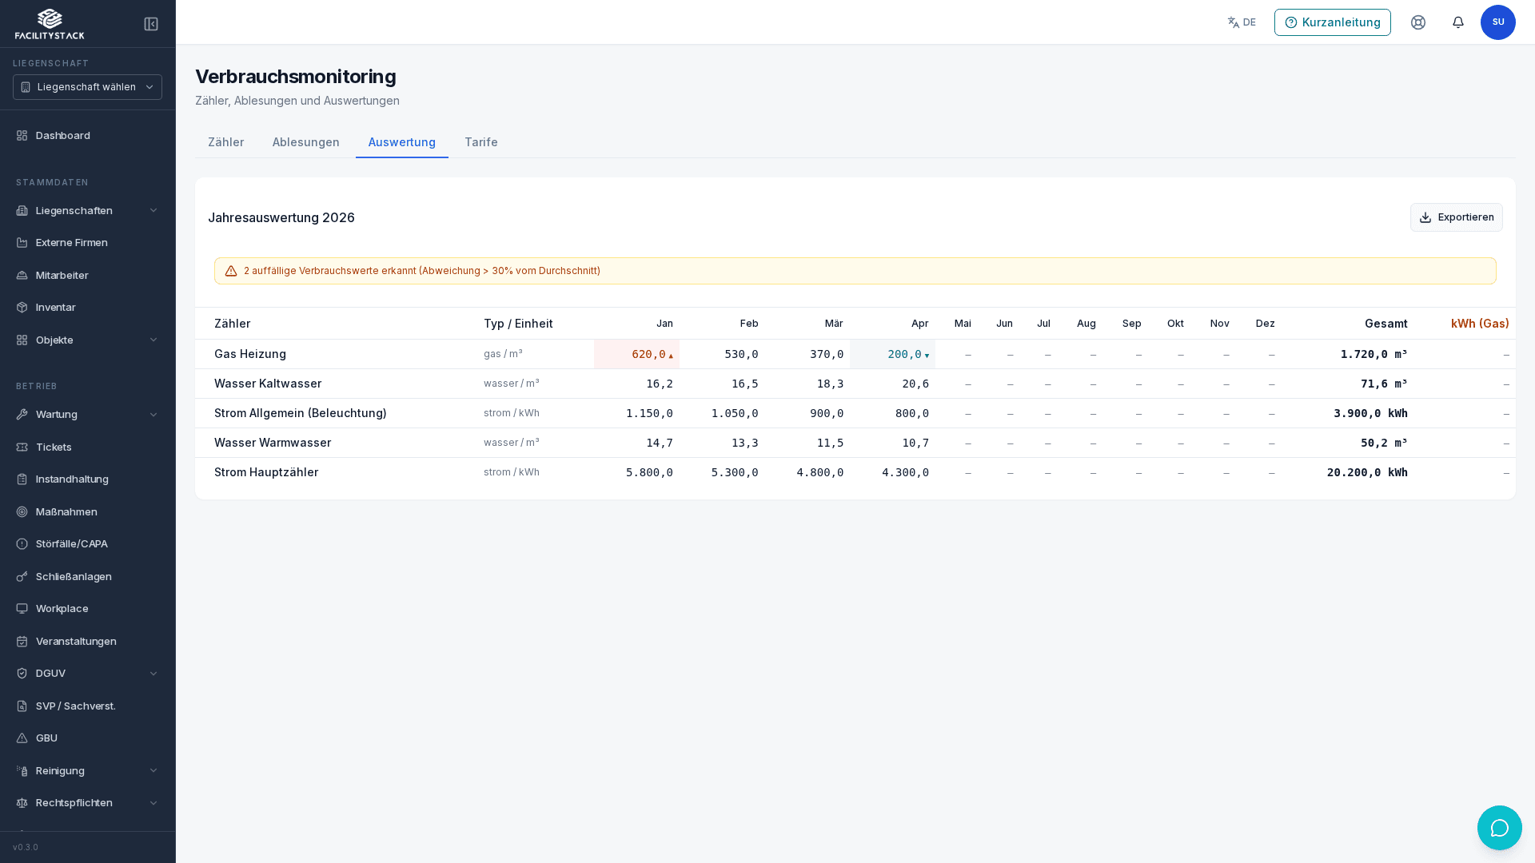
Task: Expand the DGUV menu chevron
Action: (x=153, y=674)
